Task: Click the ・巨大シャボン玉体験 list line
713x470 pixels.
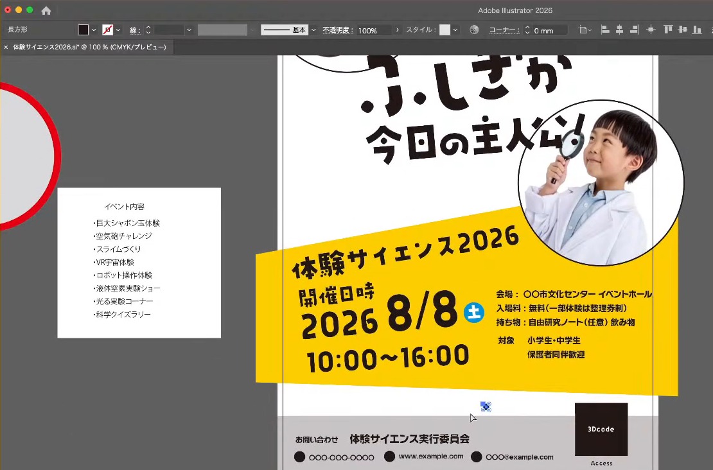Action: click(127, 223)
